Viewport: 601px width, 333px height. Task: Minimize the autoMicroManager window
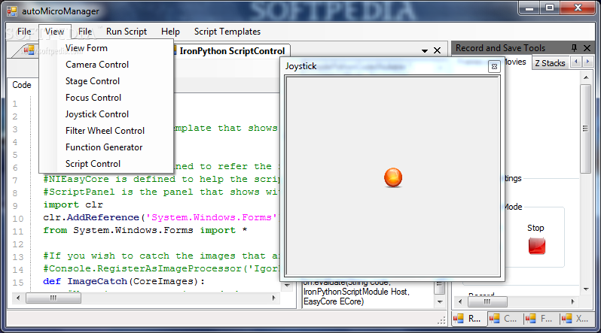click(x=529, y=8)
